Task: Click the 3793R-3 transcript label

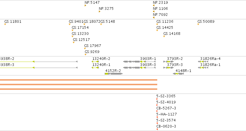Action: (x=175, y=65)
